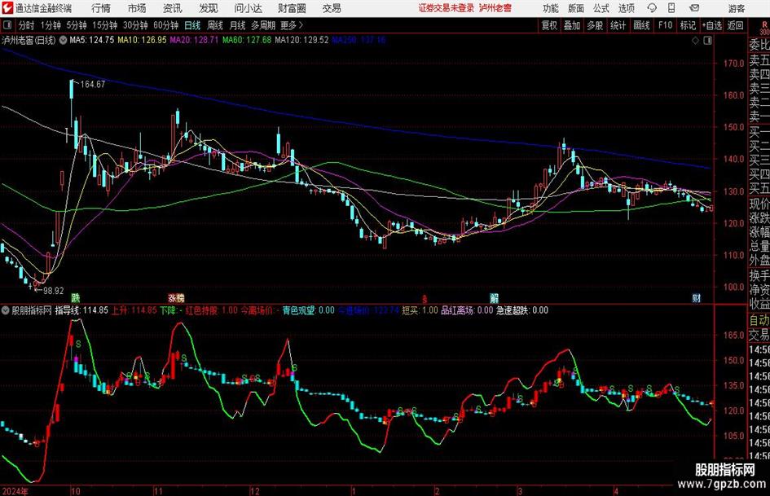Image resolution: width=770 pixels, height=496 pixels.
Task: Select the 多周期 multi-period view
Action: pos(263,25)
